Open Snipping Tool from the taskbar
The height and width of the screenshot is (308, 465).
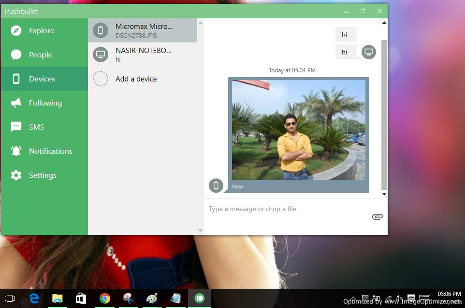(129, 298)
